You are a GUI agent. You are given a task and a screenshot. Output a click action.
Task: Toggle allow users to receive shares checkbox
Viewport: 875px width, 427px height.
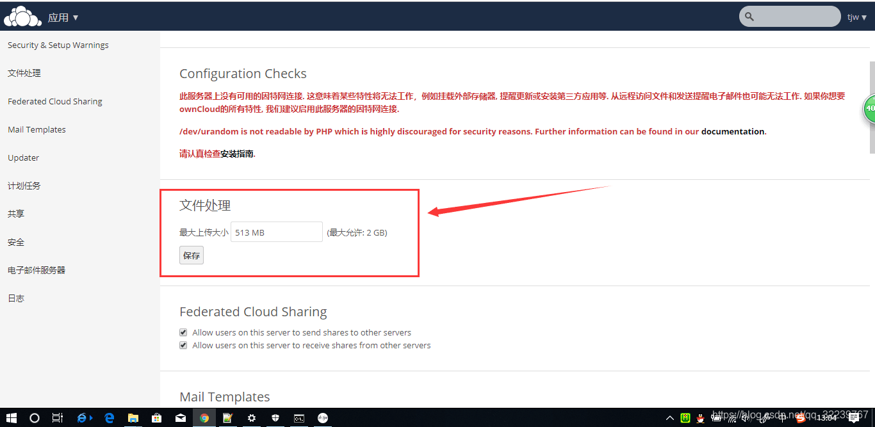point(183,345)
